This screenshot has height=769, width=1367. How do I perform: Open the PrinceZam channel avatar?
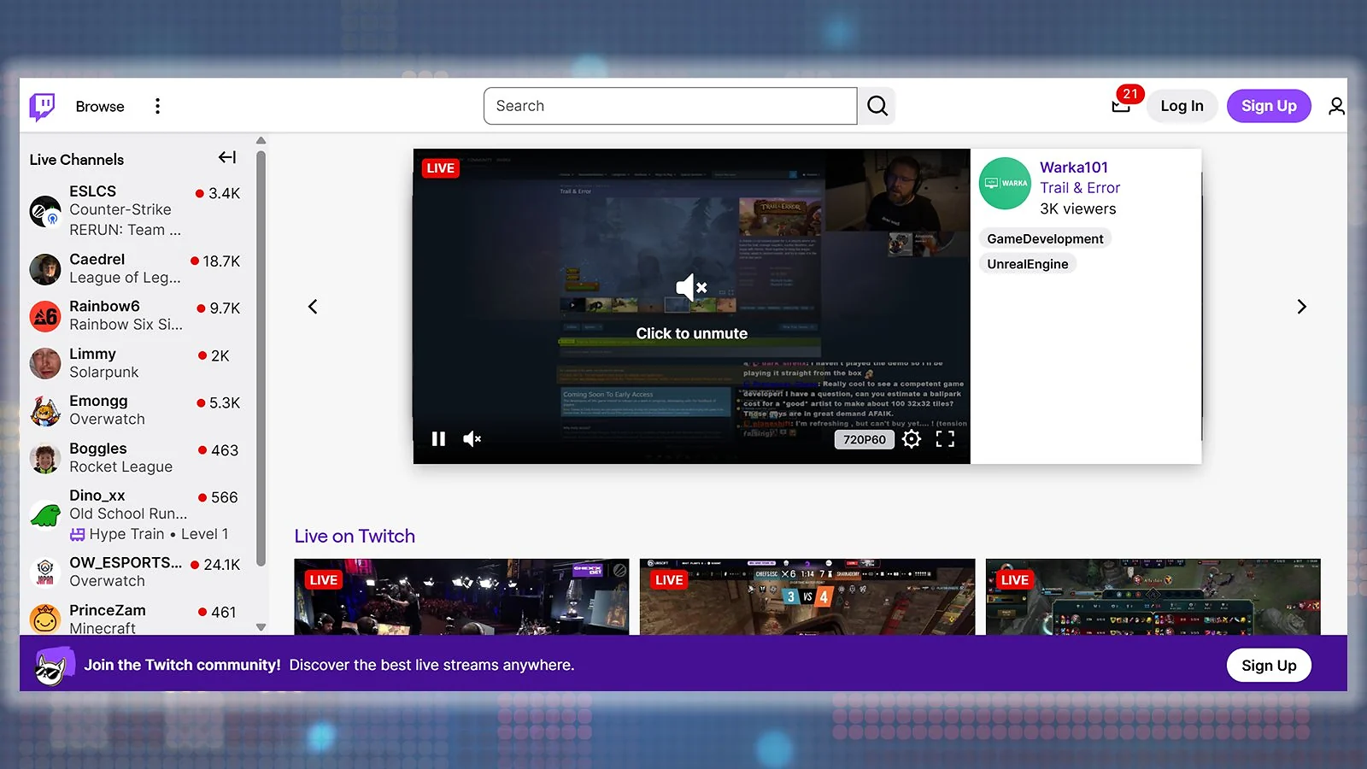click(x=45, y=619)
